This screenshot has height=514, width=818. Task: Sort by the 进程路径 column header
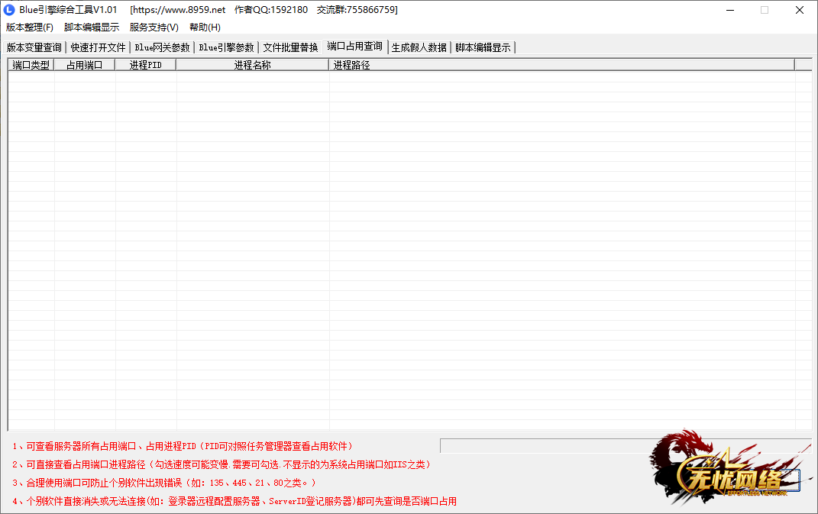coord(561,65)
